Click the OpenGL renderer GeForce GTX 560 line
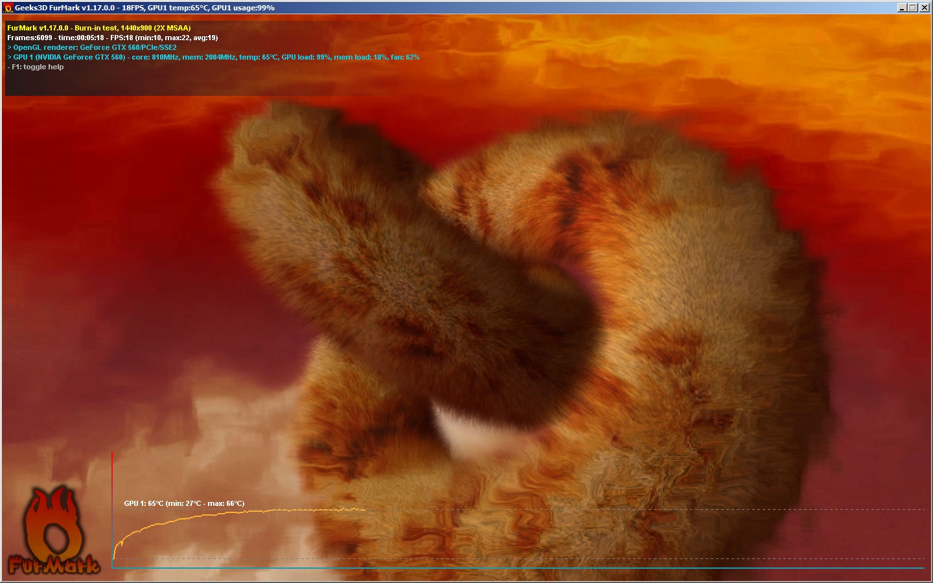Image resolution: width=933 pixels, height=583 pixels. click(91, 47)
